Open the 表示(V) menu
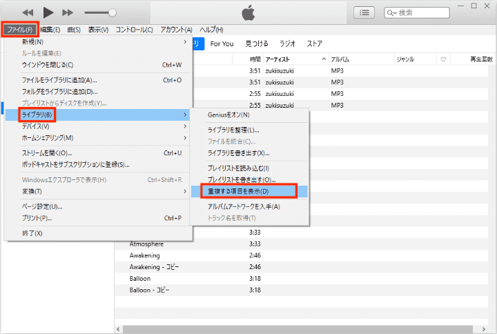Viewport: 497px width, 334px height. [x=98, y=30]
